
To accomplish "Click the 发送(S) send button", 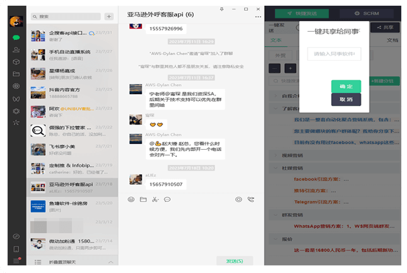I will point(235,261).
